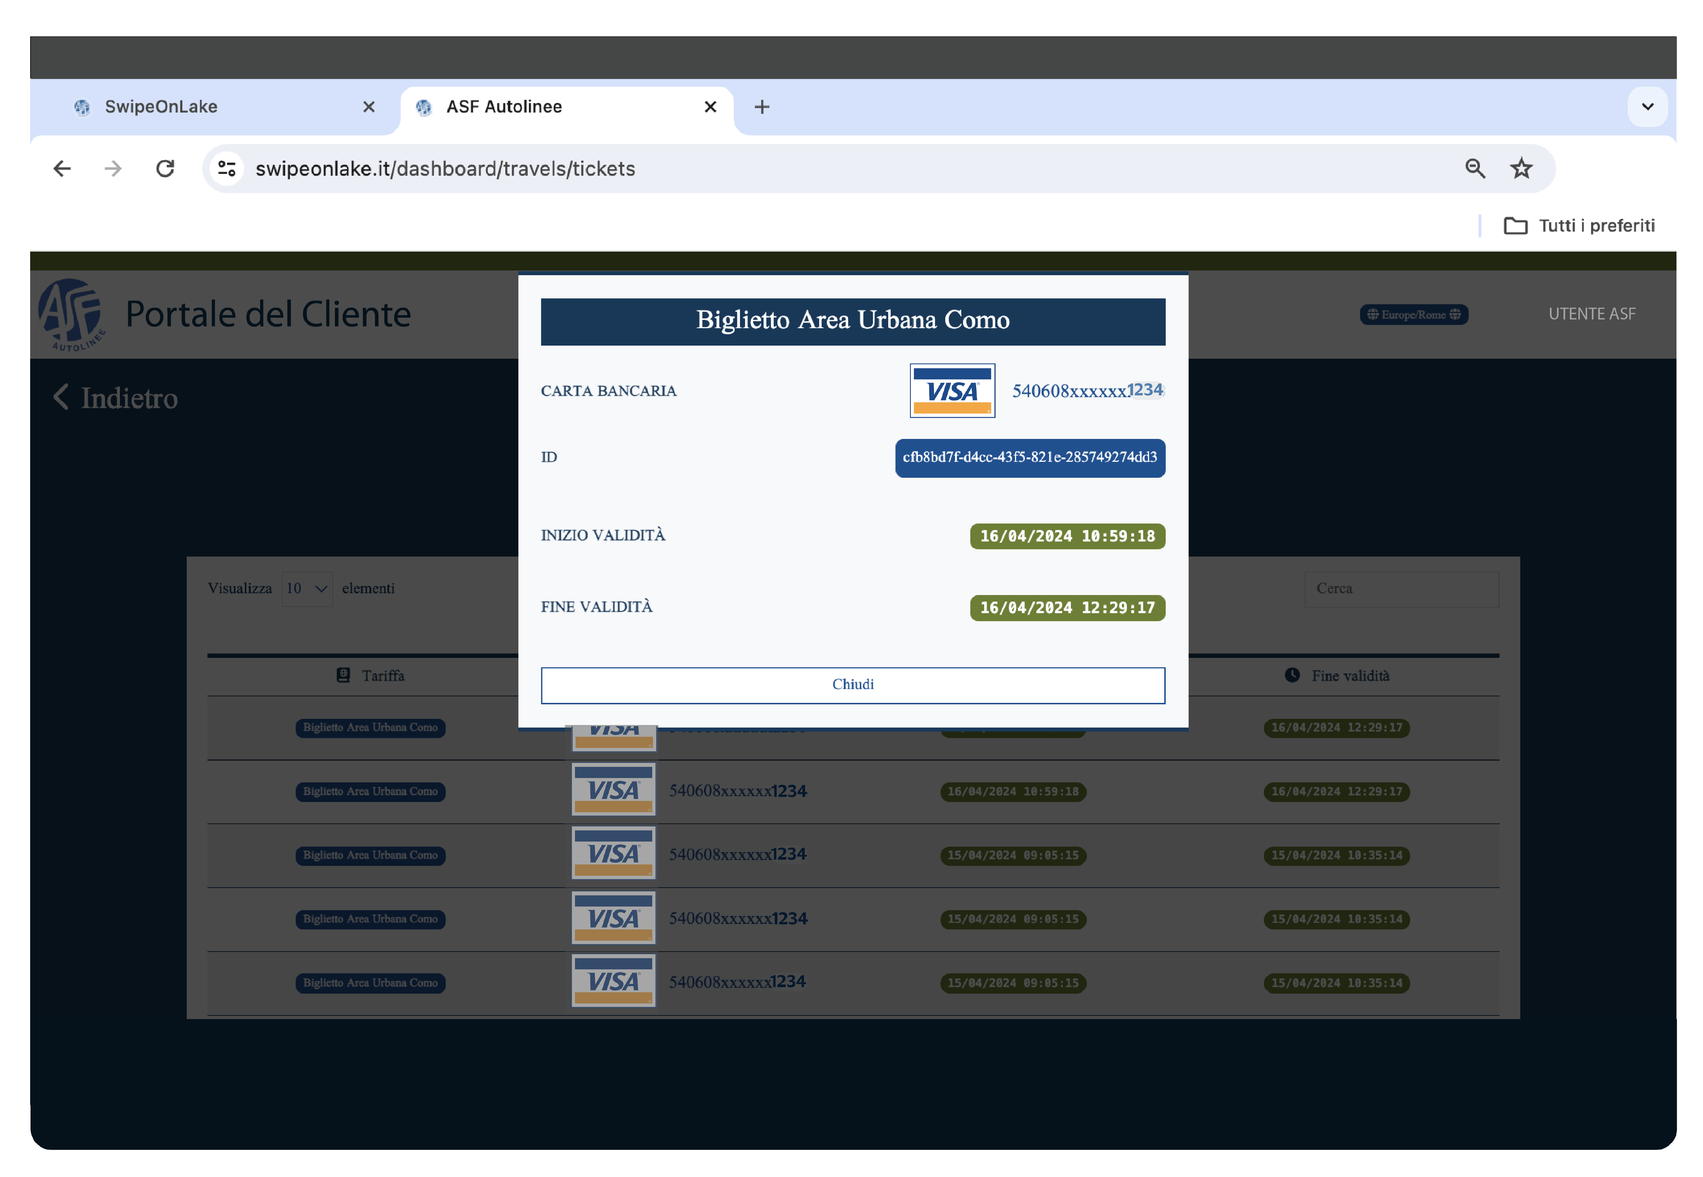Viewport: 1703px width, 1177px height.
Task: Click the zoom magnifier icon in address bar
Action: [1474, 169]
